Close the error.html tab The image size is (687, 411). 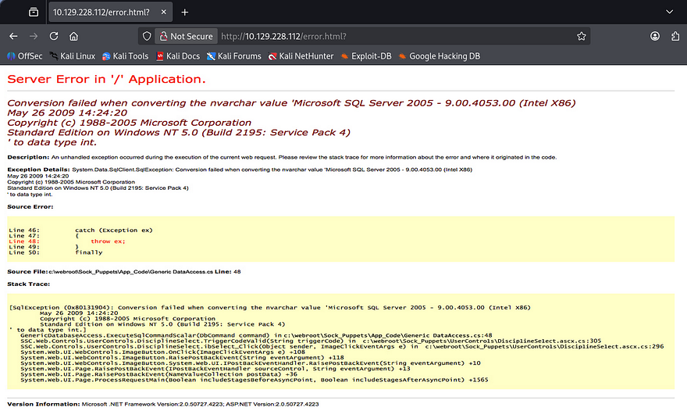(162, 13)
